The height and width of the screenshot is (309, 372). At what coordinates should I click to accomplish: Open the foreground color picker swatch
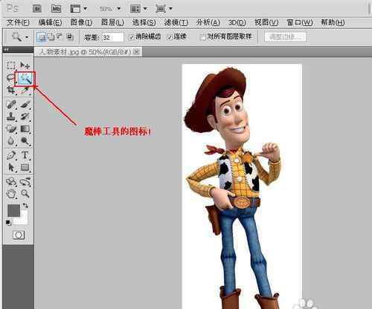point(13,210)
